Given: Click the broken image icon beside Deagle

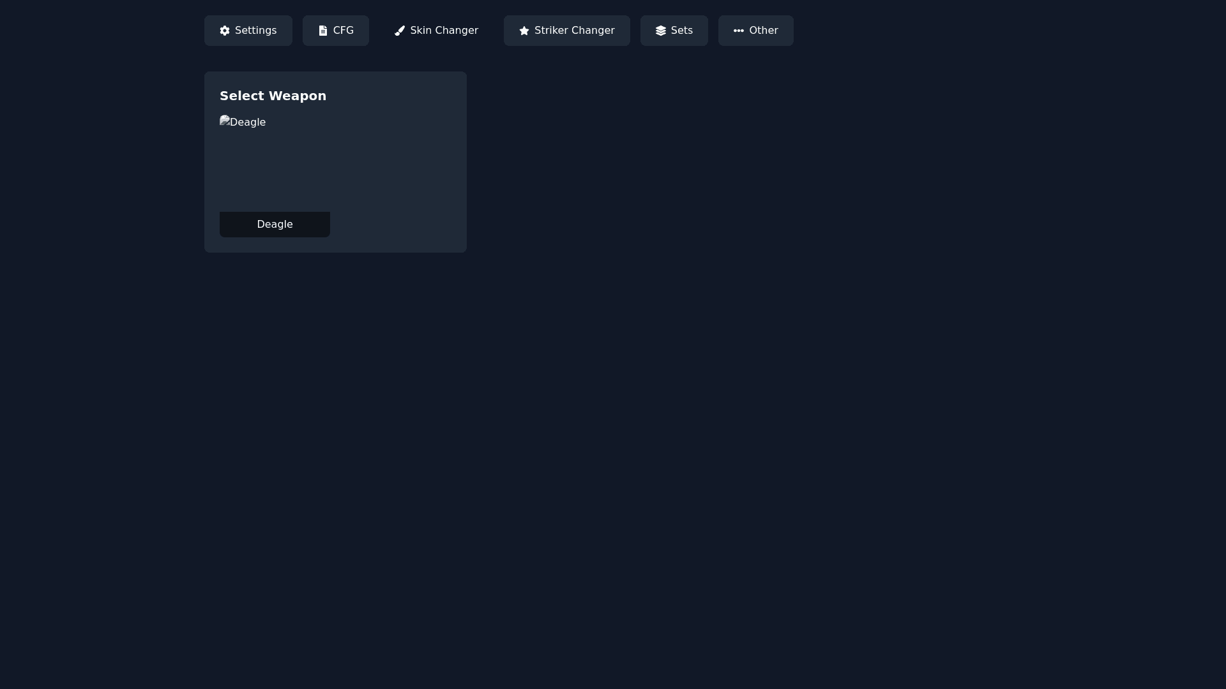Looking at the screenshot, I should 225,121.
